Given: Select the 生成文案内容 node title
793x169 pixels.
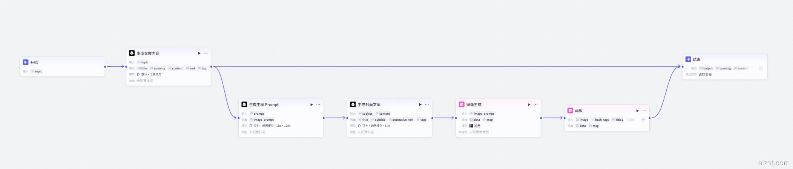Looking at the screenshot, I should (x=148, y=53).
